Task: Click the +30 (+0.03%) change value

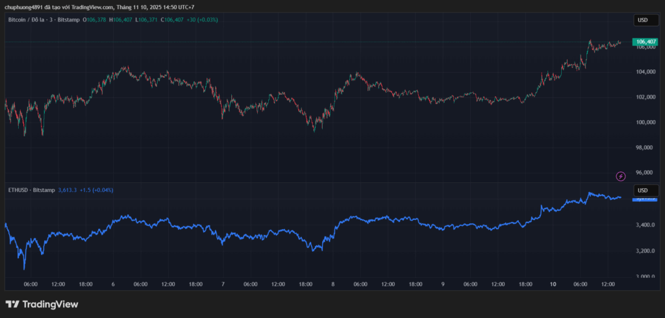Action: pyautogui.click(x=202, y=20)
